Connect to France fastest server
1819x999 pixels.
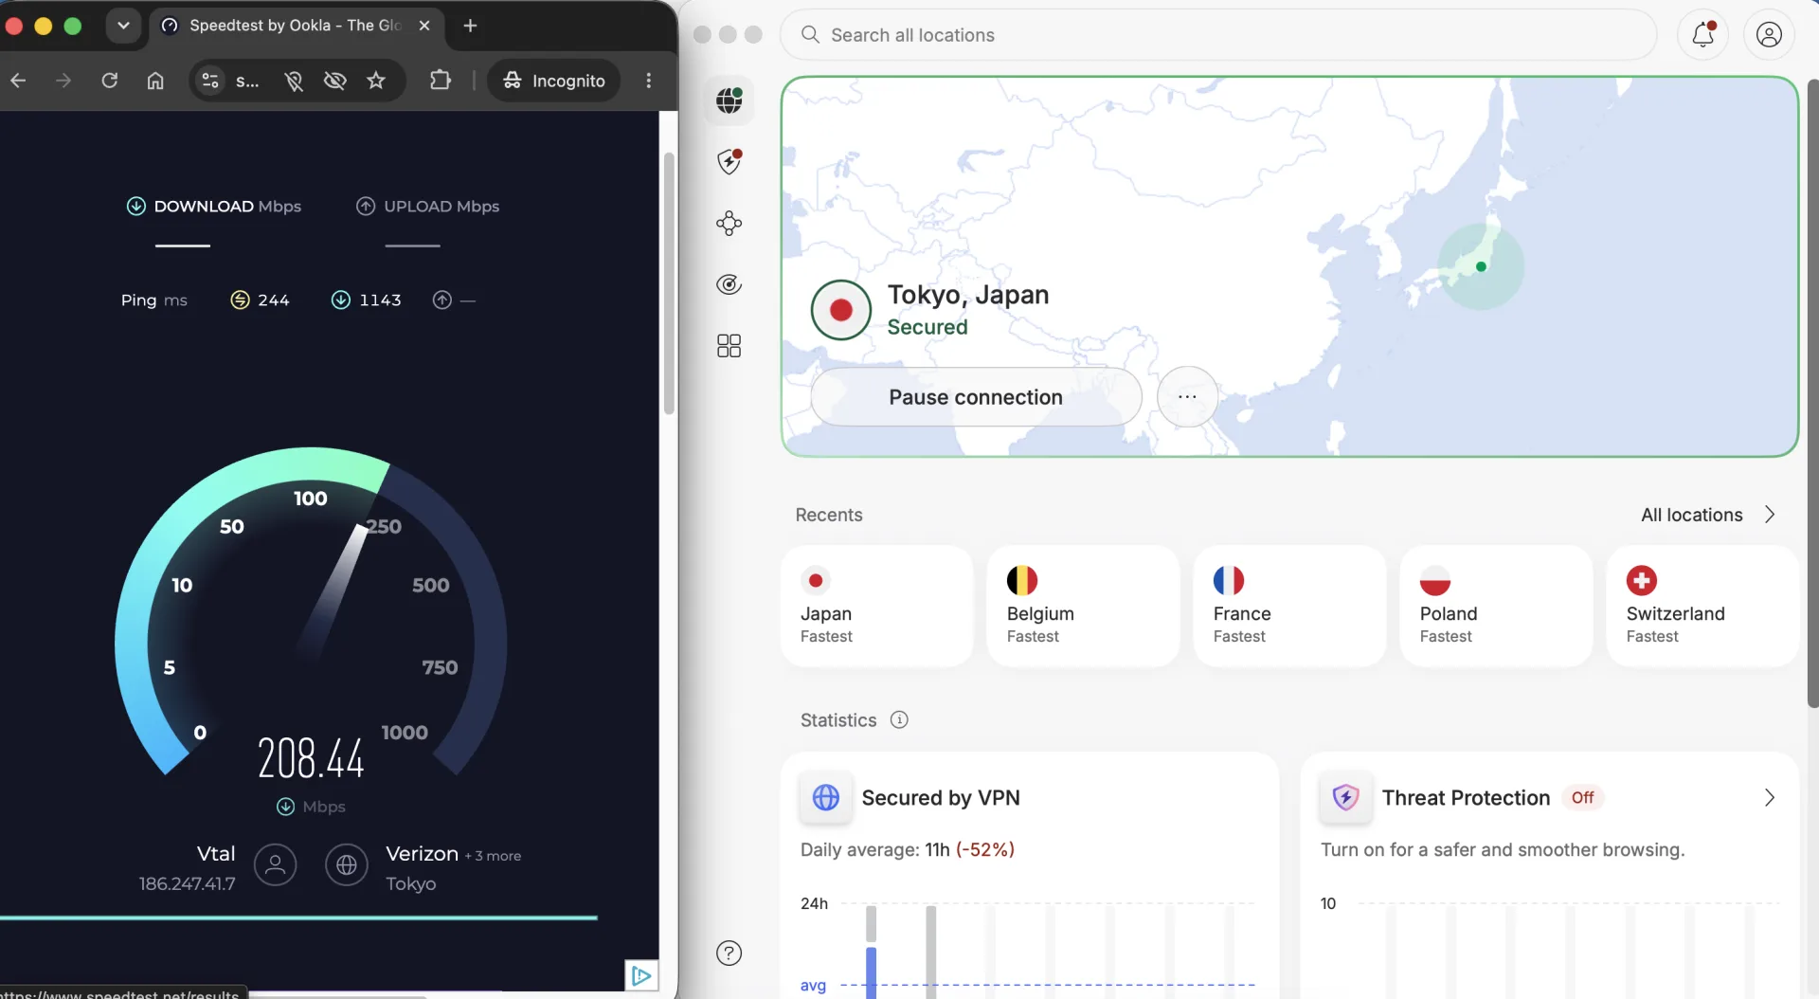(1289, 606)
